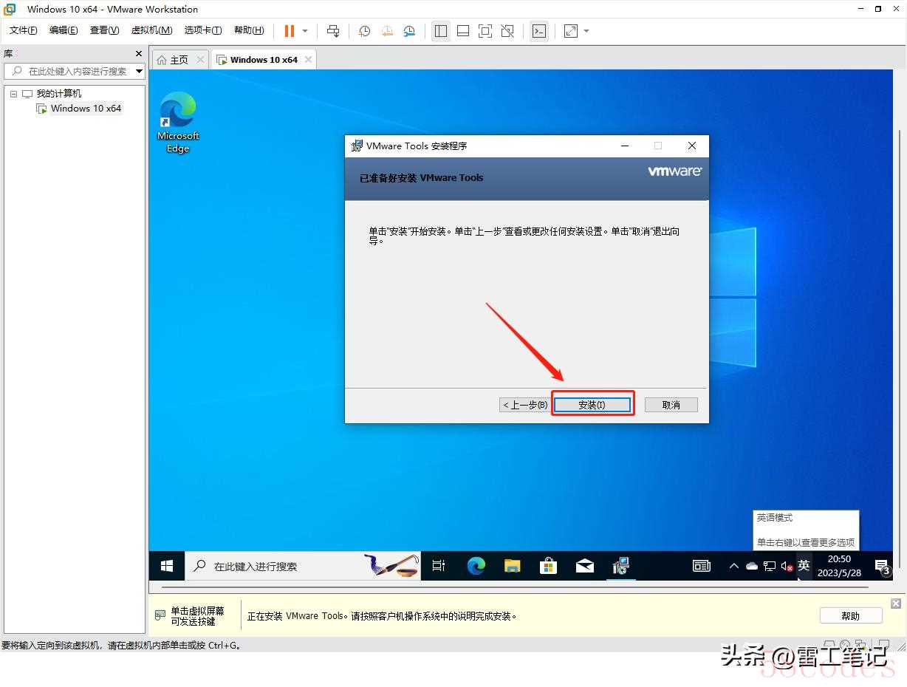Toggle the 英 input language mode indicator
907x687 pixels.
[804, 566]
